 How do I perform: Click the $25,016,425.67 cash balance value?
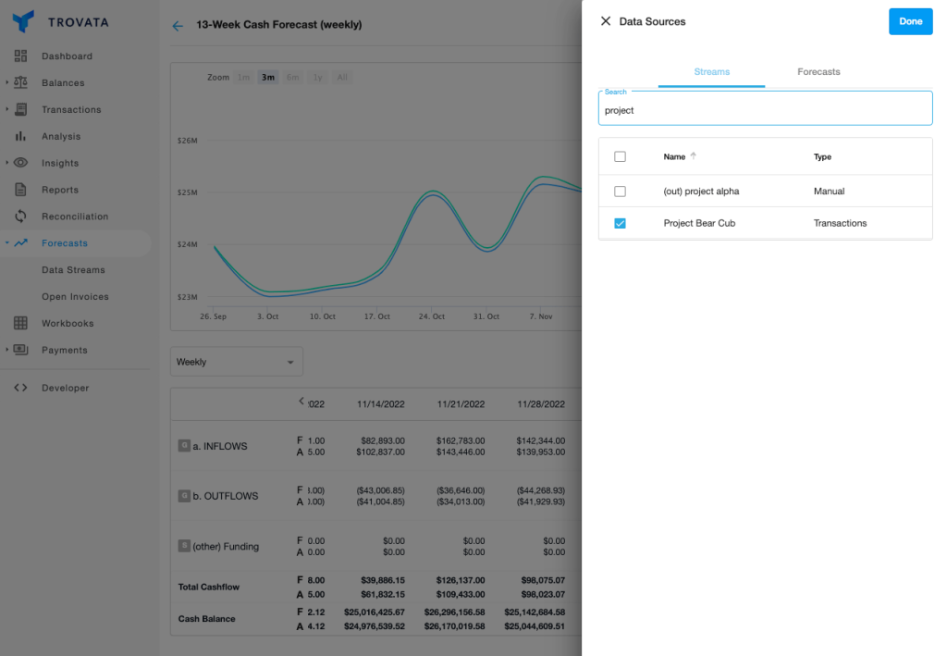point(375,613)
